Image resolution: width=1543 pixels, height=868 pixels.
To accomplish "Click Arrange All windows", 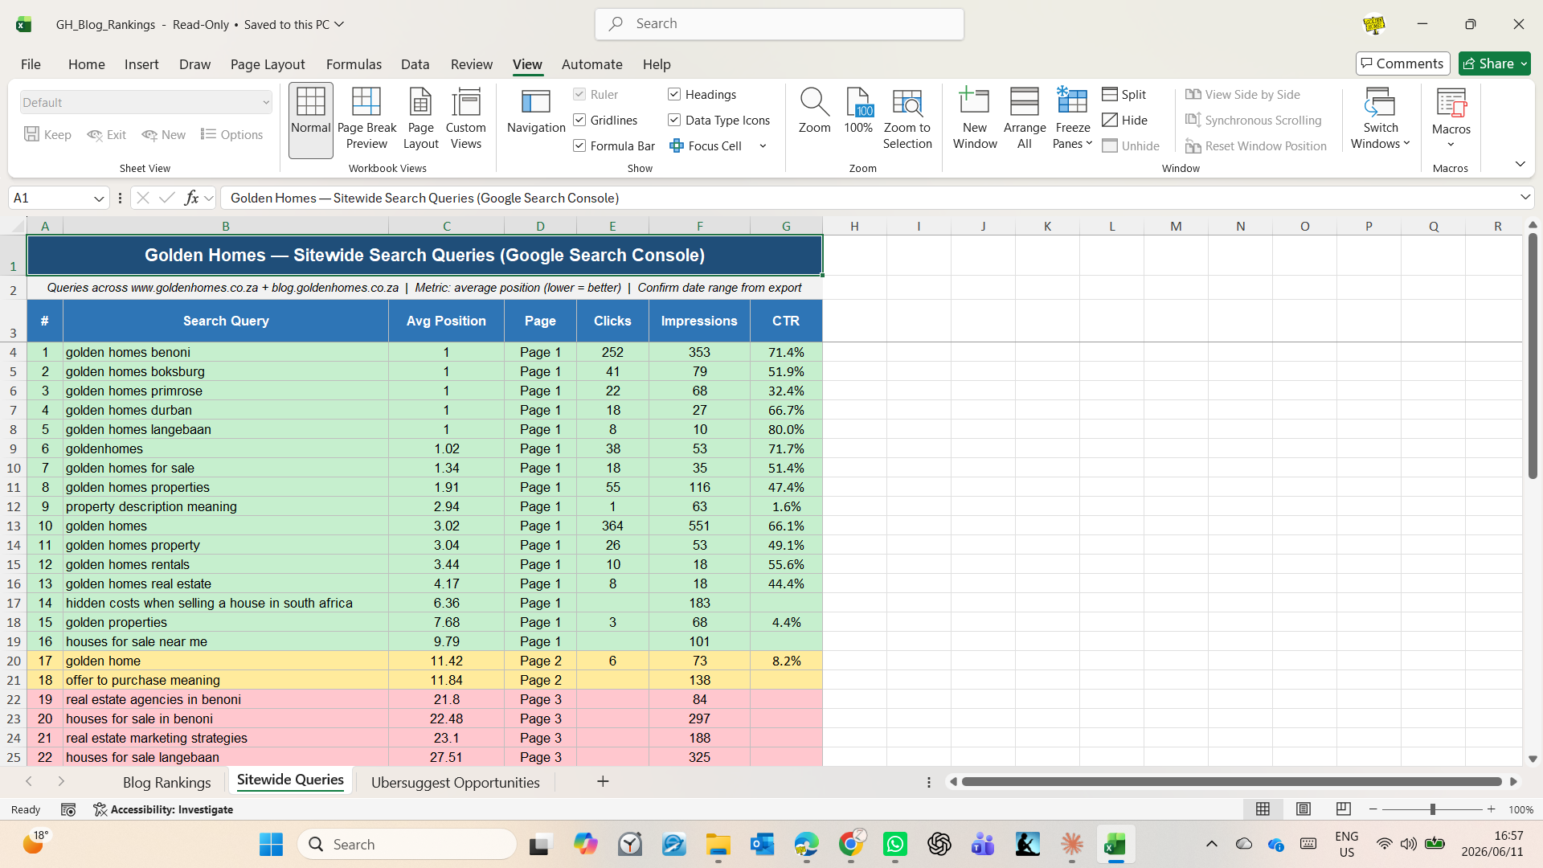I will (x=1025, y=120).
